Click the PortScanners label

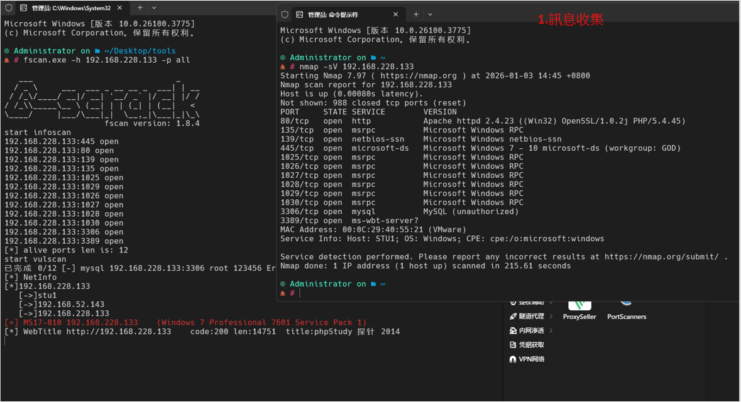pos(627,317)
